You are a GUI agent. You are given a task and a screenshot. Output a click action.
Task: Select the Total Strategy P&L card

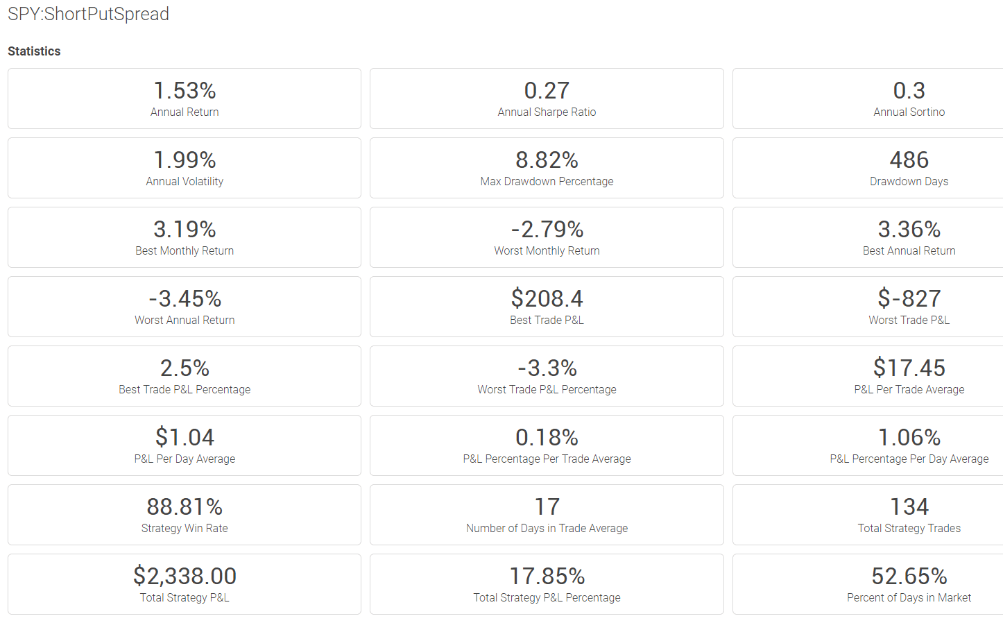coord(185,584)
